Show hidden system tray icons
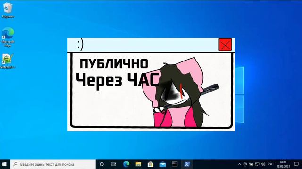The image size is (302, 169). pos(239,164)
